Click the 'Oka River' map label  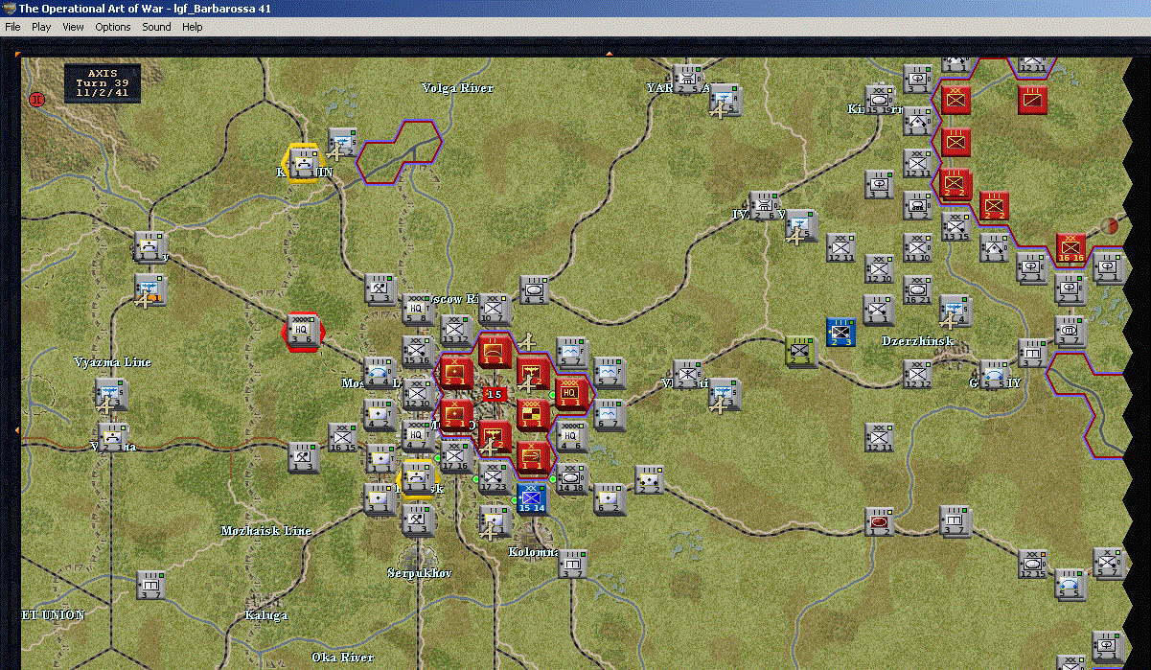(x=342, y=658)
